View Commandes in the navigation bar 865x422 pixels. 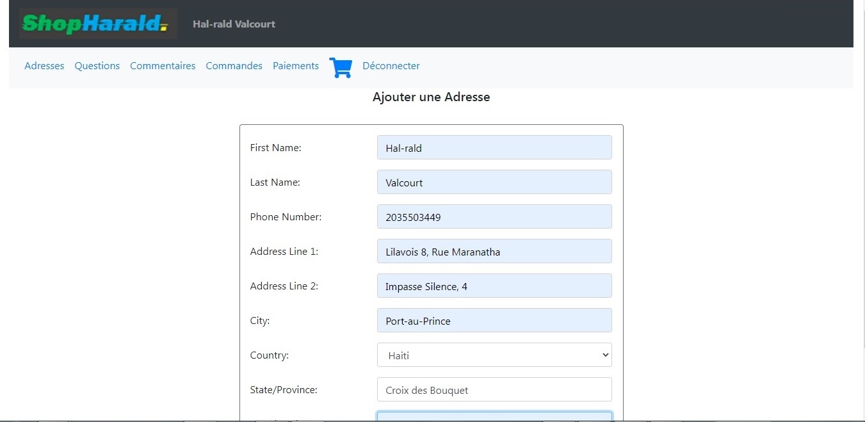click(x=234, y=66)
